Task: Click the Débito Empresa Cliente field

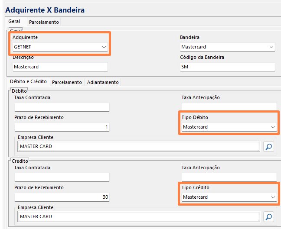Action: [139, 147]
